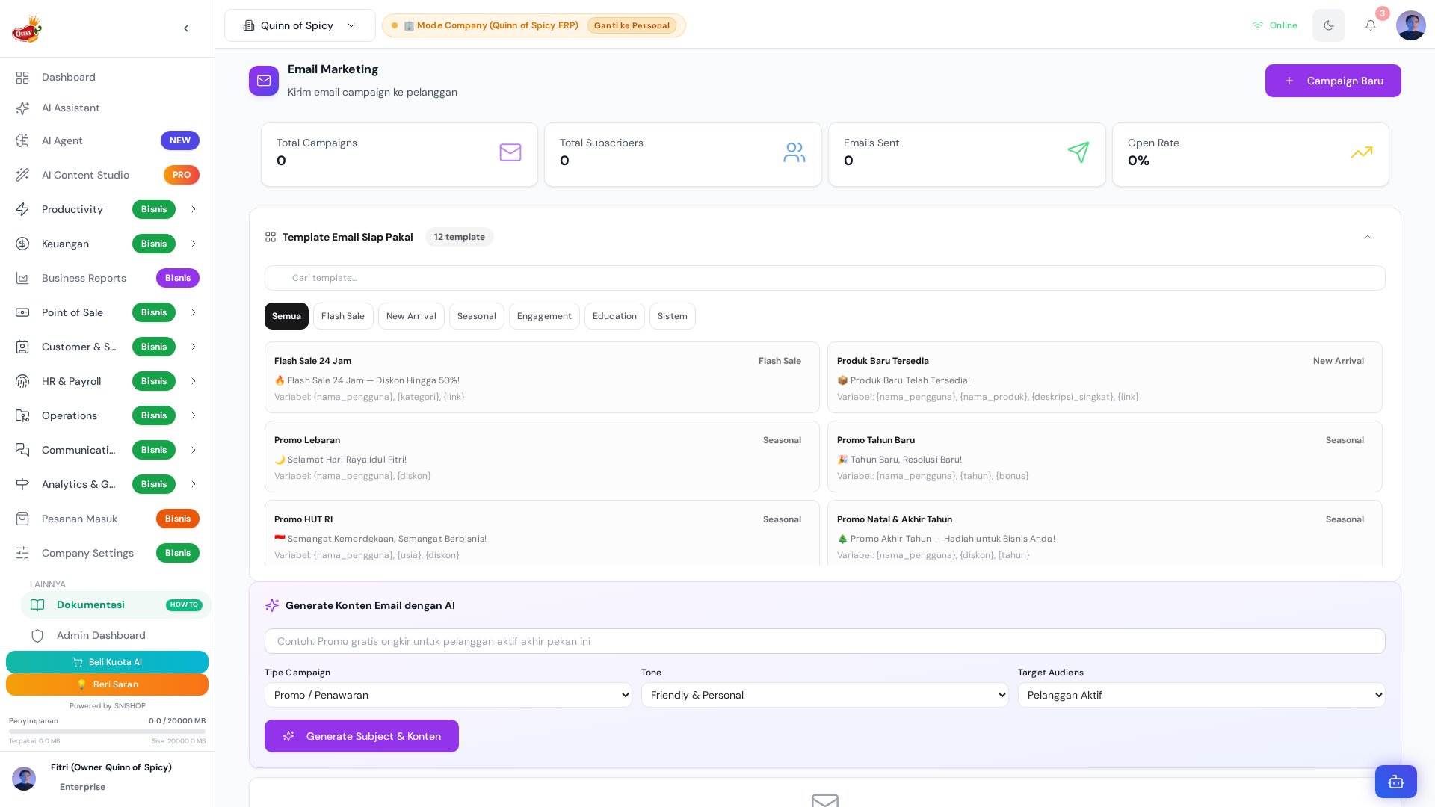Expand Productivity menu chevron
Screen dimensions: 1435x807
(193, 210)
